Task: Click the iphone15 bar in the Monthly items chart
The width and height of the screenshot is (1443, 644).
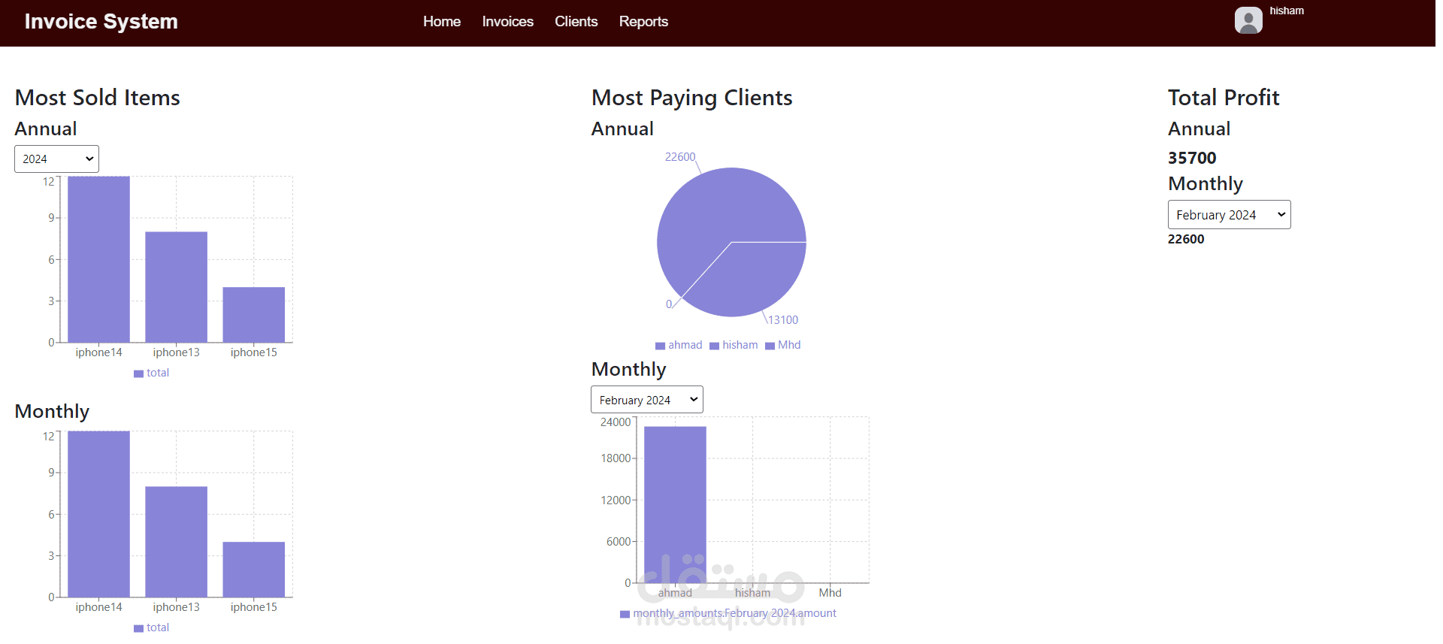Action: (253, 570)
